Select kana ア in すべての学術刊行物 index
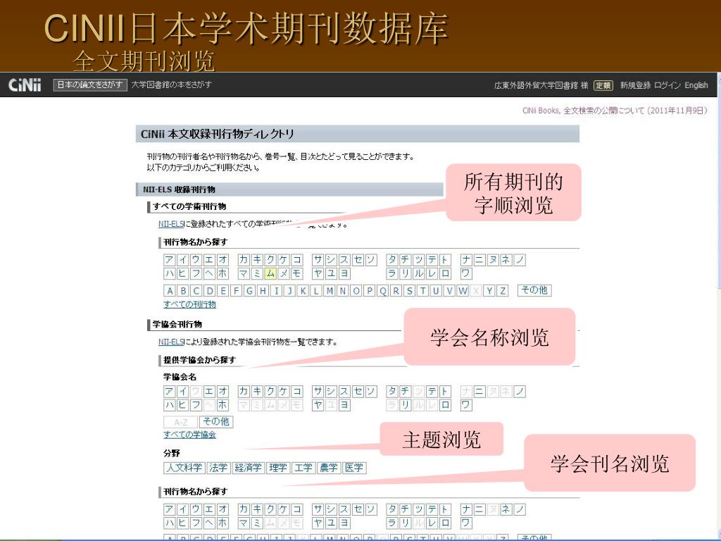 click(x=170, y=260)
